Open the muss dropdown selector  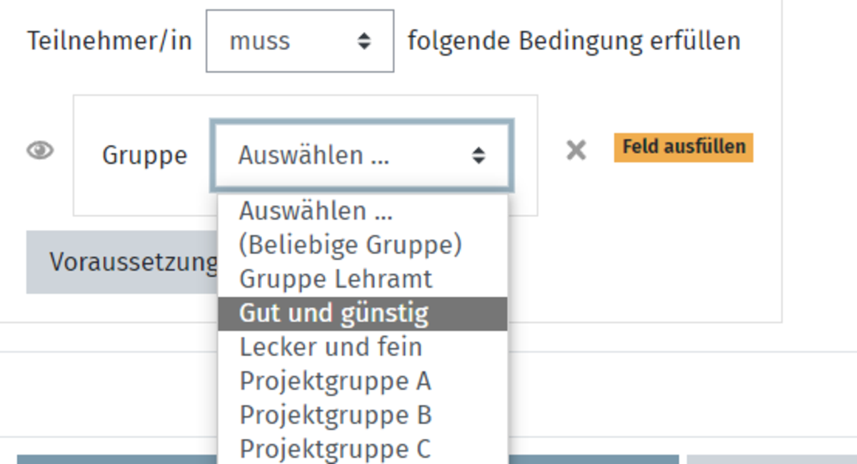[300, 41]
